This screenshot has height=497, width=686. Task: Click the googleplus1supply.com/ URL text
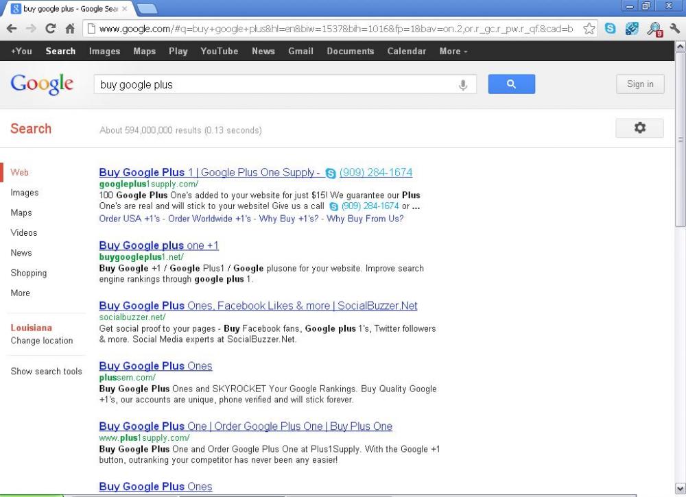click(x=149, y=184)
